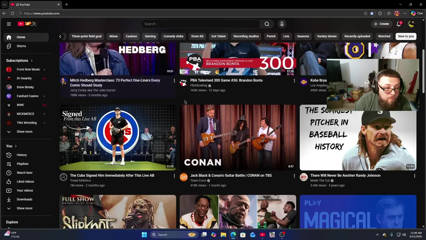426x240 pixels.
Task: Open the YouTube account avatar menu
Action: (x=411, y=24)
